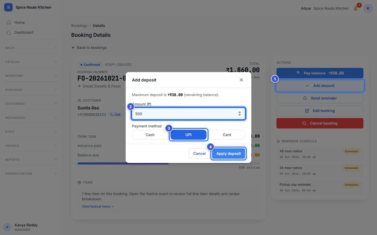Open the notifications bell
377x235 pixels.
[x=356, y=8]
